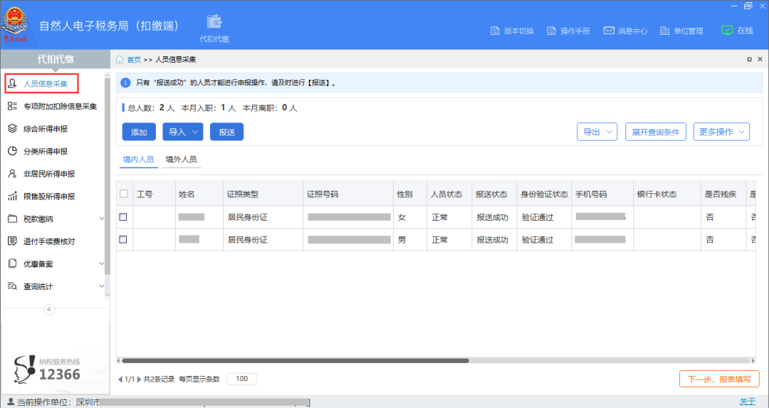
Task: Open 分类所得申报 in the sidebar
Action: point(46,151)
